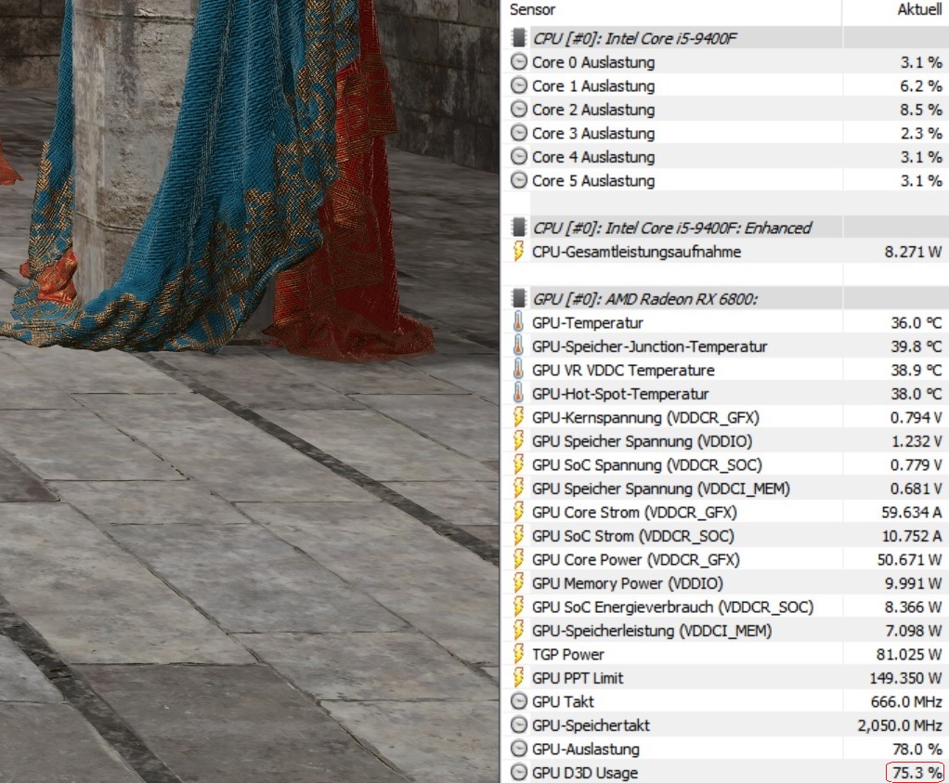The image size is (949, 783).
Task: Click lightning icon of GPU Memory Power (VDDIO)
Action: 518,582
